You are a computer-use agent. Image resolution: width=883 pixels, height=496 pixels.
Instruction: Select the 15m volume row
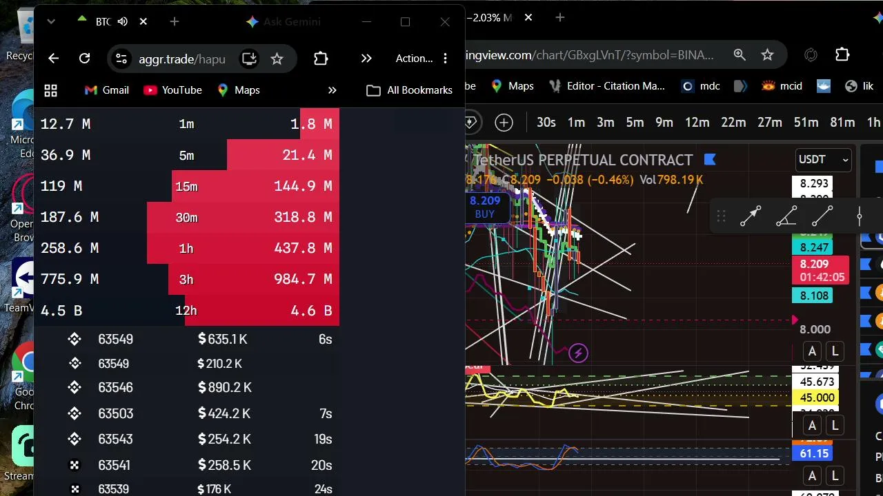(186, 186)
